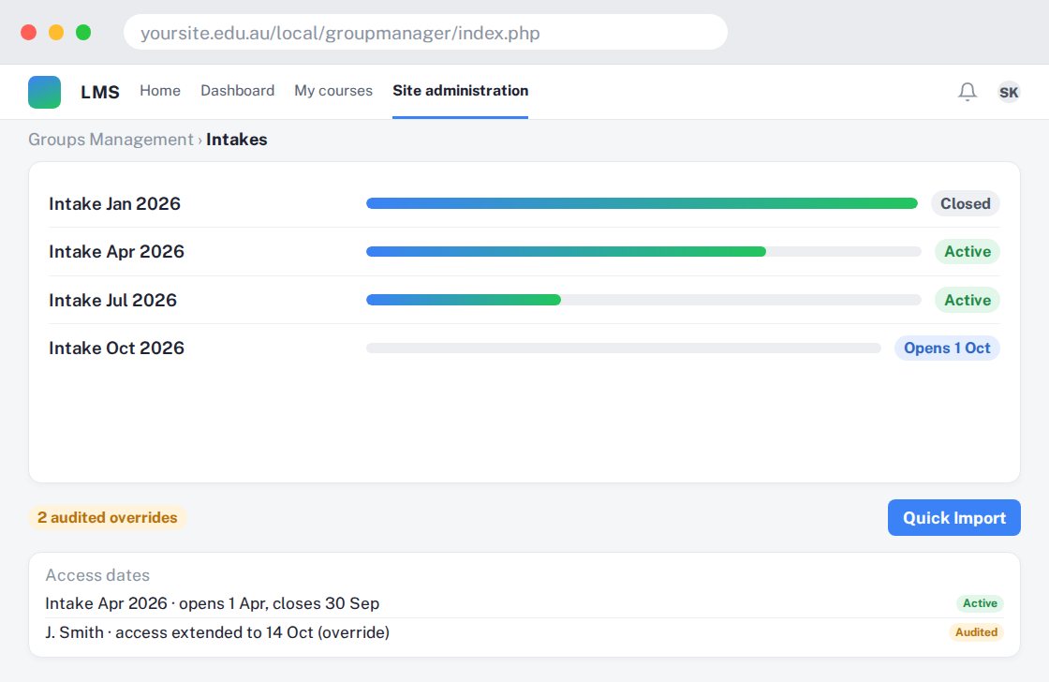Select the Intake Jan 2026 row title
Image resolution: width=1049 pixels, height=682 pixels.
click(114, 203)
